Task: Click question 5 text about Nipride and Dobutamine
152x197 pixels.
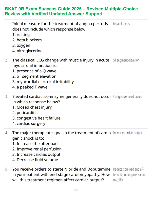Action: click(61, 175)
